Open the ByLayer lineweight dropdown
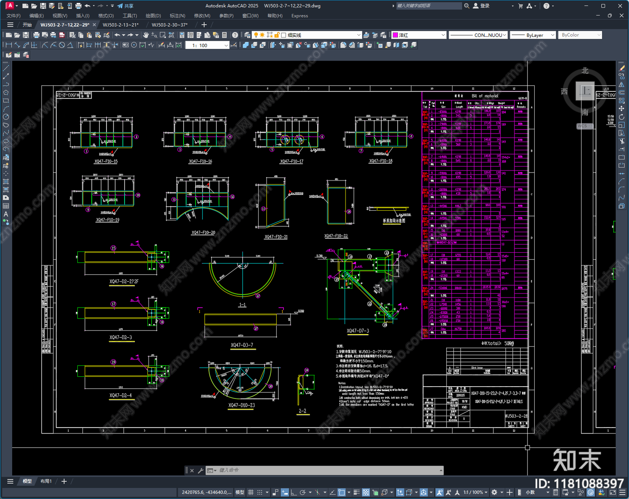The height and width of the screenshot is (499, 629). pos(552,35)
